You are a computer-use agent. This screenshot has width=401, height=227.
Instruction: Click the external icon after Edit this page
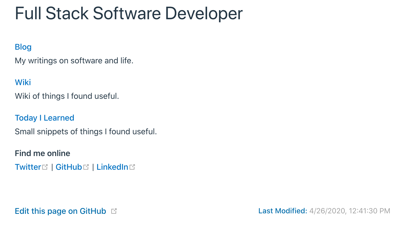pos(114,211)
